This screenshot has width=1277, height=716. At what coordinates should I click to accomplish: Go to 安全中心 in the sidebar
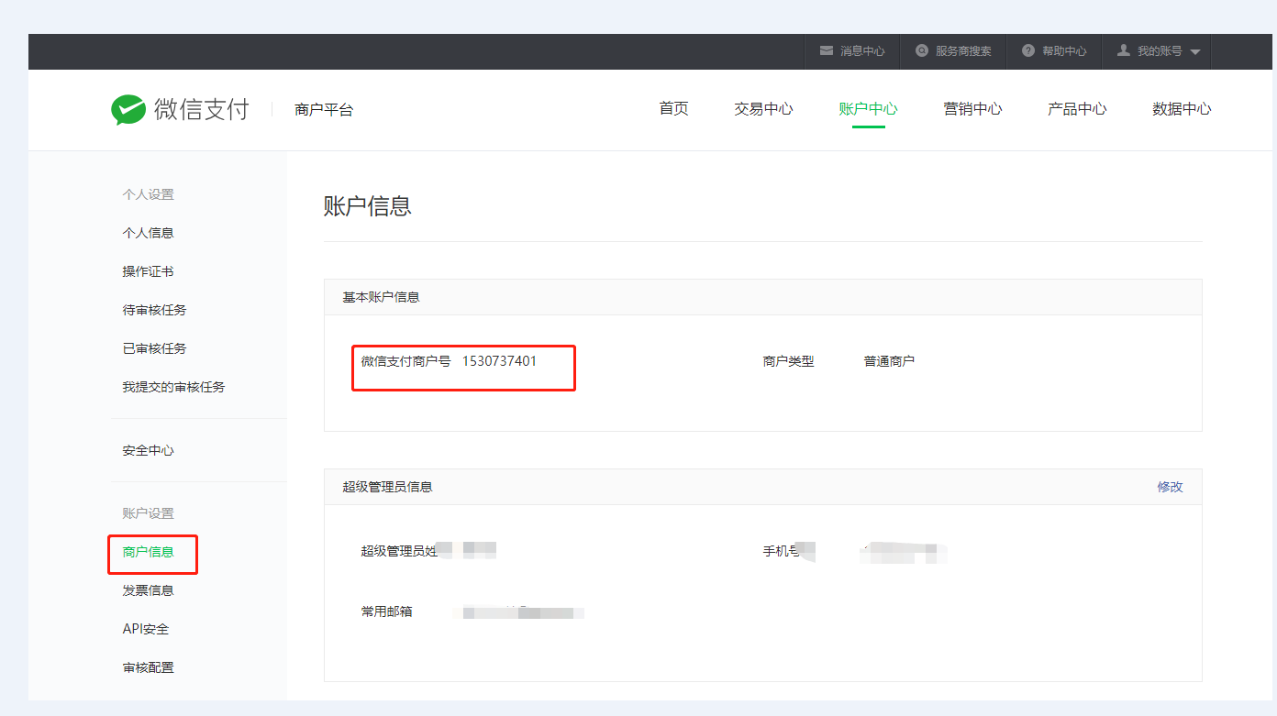[x=149, y=450]
